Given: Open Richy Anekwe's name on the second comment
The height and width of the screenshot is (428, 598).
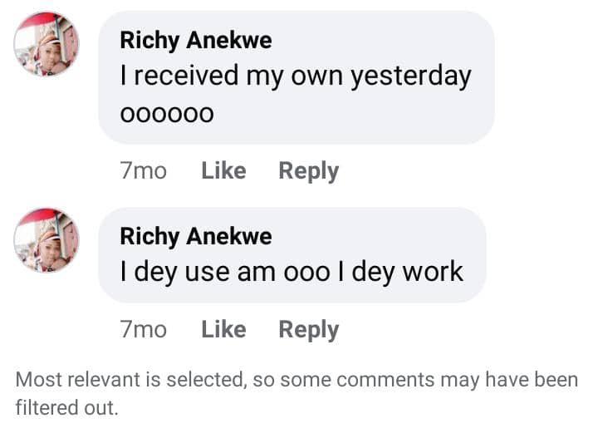Looking at the screenshot, I should [196, 236].
